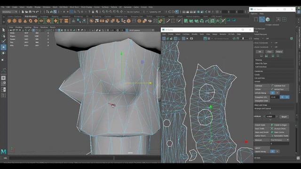
Task: Select the arrow Select tool in the toolbox
Action: 3,30
